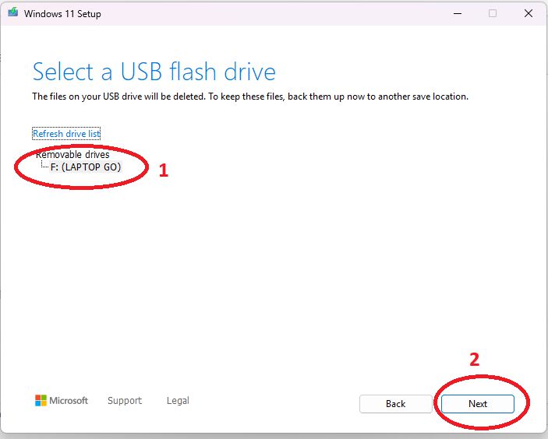Click the Microsoft wordmark text

click(69, 401)
